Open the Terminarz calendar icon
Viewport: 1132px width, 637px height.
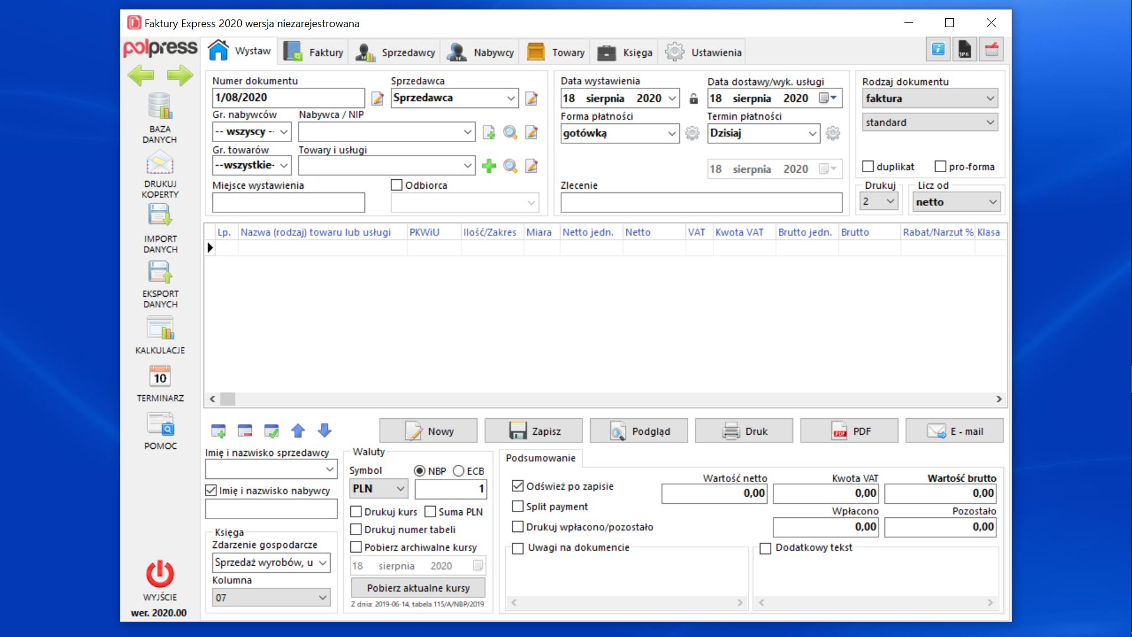[160, 376]
